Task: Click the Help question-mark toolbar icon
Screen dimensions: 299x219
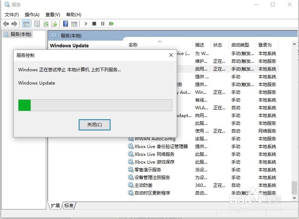Action: coord(66,23)
